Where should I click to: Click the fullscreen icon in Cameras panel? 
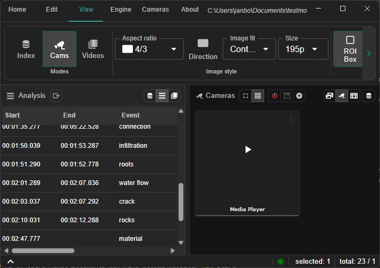click(x=246, y=96)
